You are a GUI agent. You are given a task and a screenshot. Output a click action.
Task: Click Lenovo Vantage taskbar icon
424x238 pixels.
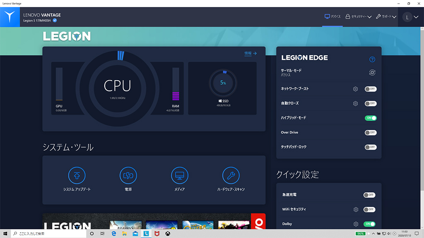[x=146, y=234]
